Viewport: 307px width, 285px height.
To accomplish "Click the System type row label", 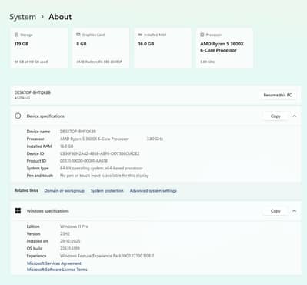I will point(38,169).
